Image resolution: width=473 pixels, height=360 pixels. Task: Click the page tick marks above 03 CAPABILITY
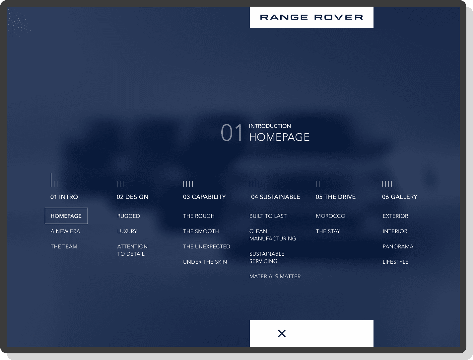pyautogui.click(x=188, y=184)
